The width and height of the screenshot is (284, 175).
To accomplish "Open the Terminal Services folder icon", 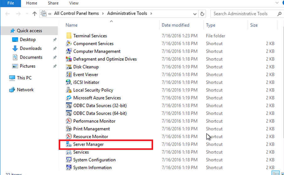I will point(69,36).
